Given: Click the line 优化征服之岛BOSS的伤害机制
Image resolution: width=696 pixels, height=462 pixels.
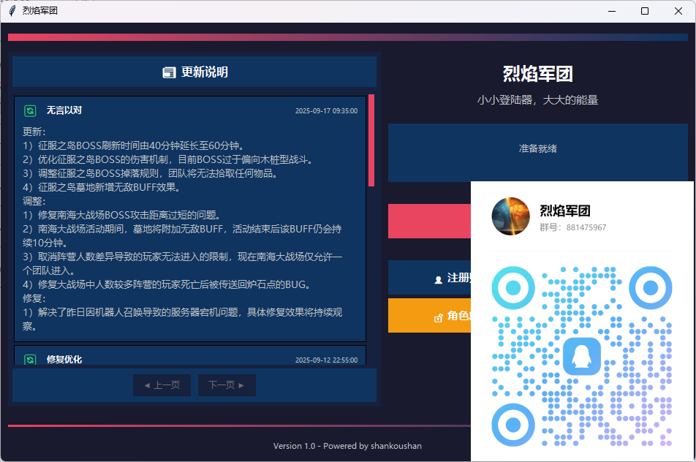Looking at the screenshot, I should point(169,159).
